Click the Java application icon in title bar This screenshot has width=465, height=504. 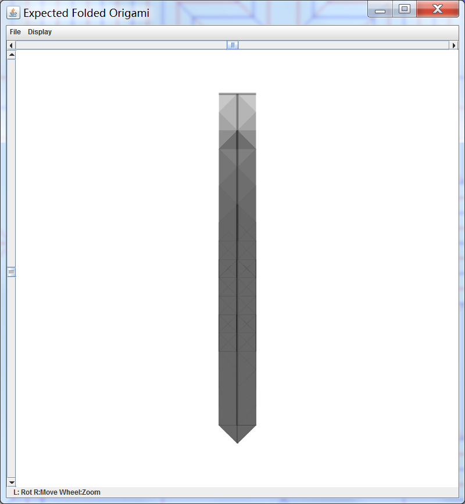(x=13, y=13)
